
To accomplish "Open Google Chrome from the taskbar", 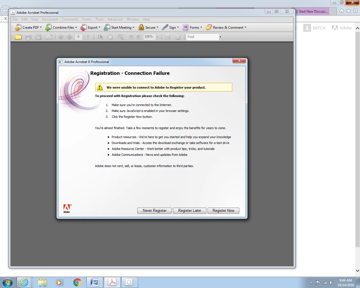I will point(77,282).
